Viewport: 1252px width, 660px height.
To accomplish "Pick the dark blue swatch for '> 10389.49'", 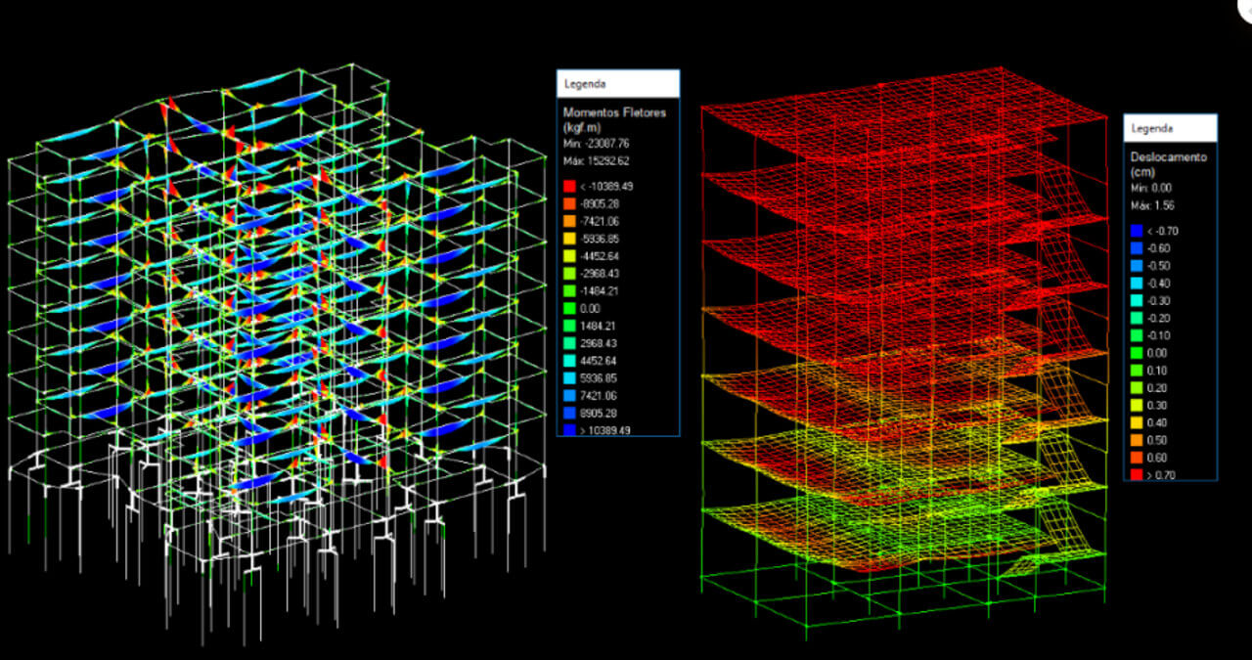I will pyautogui.click(x=570, y=430).
